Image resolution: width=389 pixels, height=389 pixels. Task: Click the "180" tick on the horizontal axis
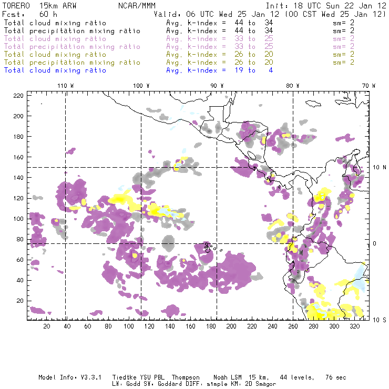coord(211,326)
